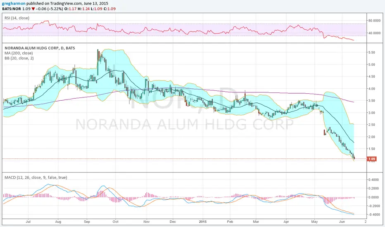Click the Oct label on the time axis
The height and width of the screenshot is (227, 385).
(x=115, y=222)
